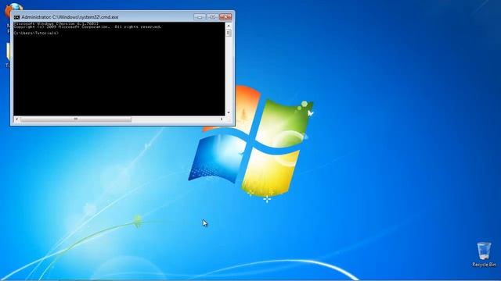
Task: Click the cmd.exe title bar system icon
Action: [16, 17]
